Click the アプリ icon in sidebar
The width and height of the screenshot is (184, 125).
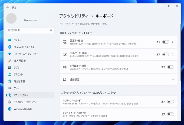point(10,67)
